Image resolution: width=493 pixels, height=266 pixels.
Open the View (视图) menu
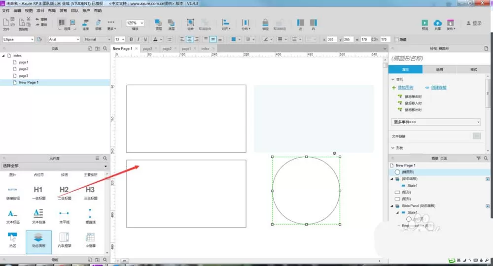[x=29, y=11]
